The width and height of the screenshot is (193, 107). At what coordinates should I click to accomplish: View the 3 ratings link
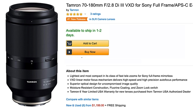95,14
